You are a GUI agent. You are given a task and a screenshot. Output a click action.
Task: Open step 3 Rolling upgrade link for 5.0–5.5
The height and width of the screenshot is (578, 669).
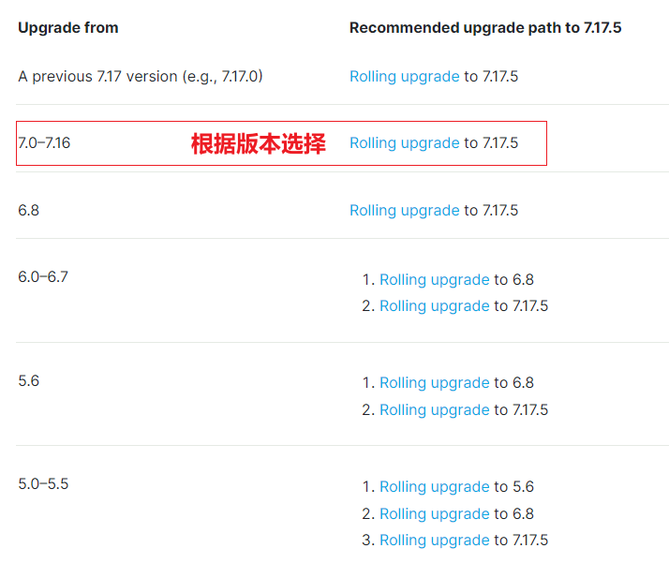[434, 541]
